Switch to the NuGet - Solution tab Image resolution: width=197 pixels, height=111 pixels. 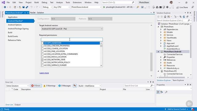(x=37, y=13)
